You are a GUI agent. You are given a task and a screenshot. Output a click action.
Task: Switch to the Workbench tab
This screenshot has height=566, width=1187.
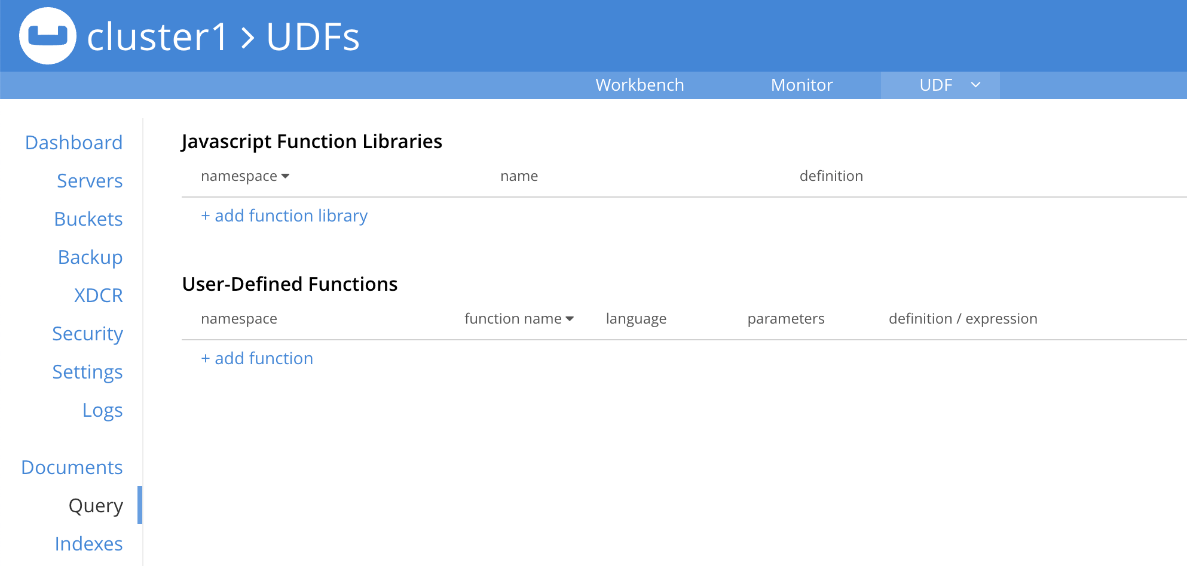click(640, 85)
